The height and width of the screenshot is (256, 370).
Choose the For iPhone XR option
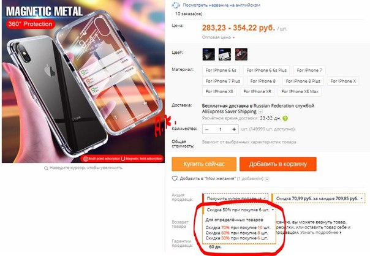[x=257, y=91]
